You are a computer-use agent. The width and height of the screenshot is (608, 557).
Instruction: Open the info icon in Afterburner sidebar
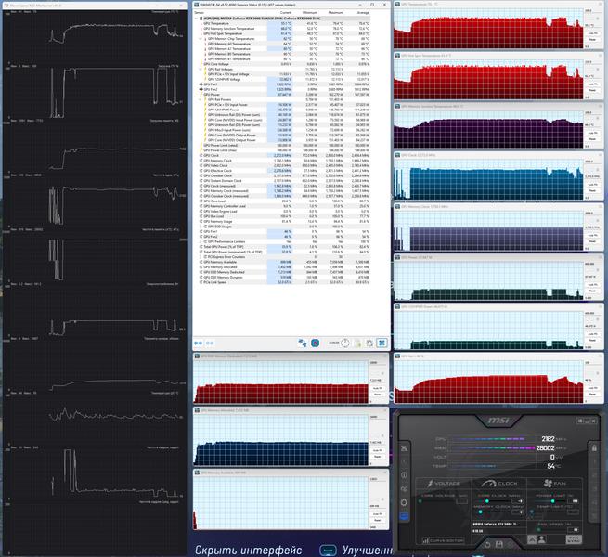pos(404,475)
